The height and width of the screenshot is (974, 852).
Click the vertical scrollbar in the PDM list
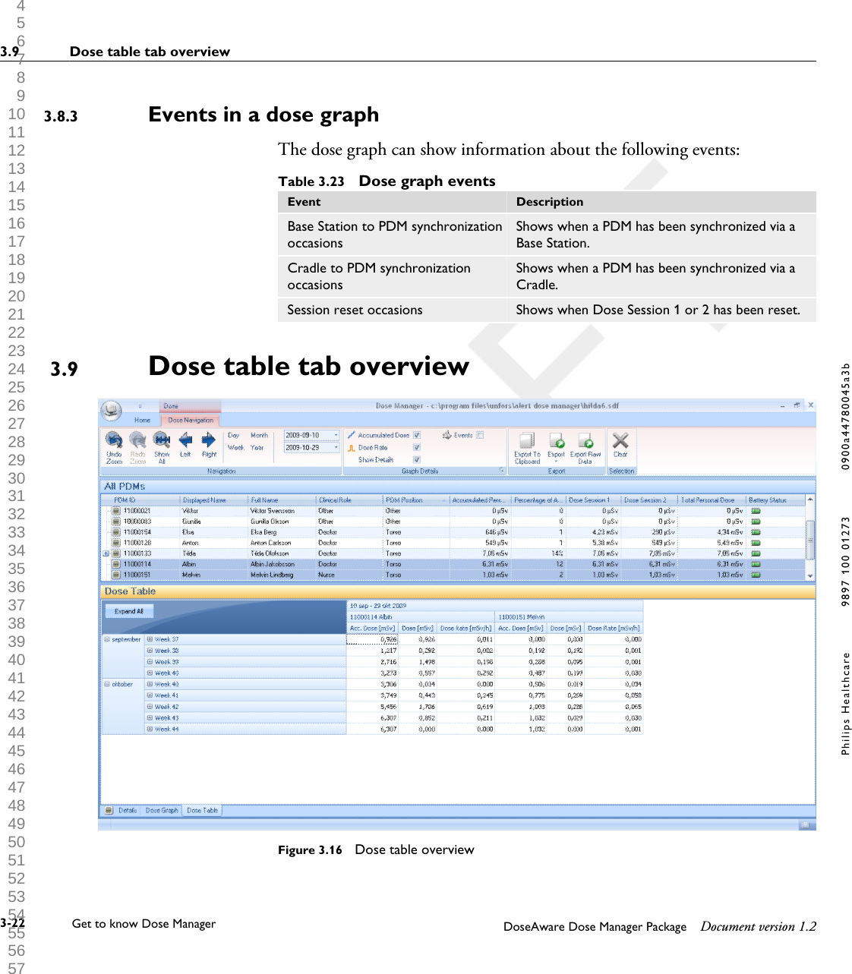[x=811, y=539]
